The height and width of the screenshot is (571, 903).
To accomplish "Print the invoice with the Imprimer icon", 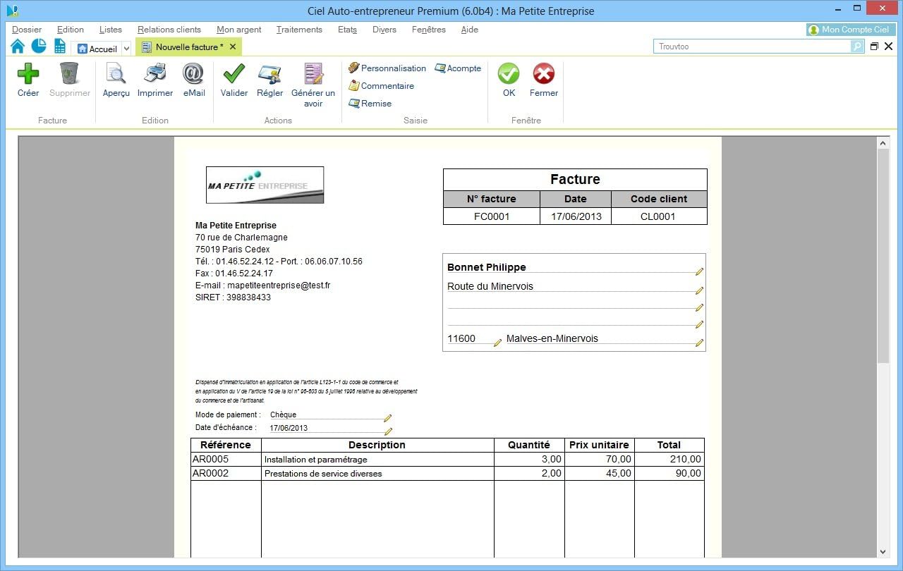I will pyautogui.click(x=154, y=79).
